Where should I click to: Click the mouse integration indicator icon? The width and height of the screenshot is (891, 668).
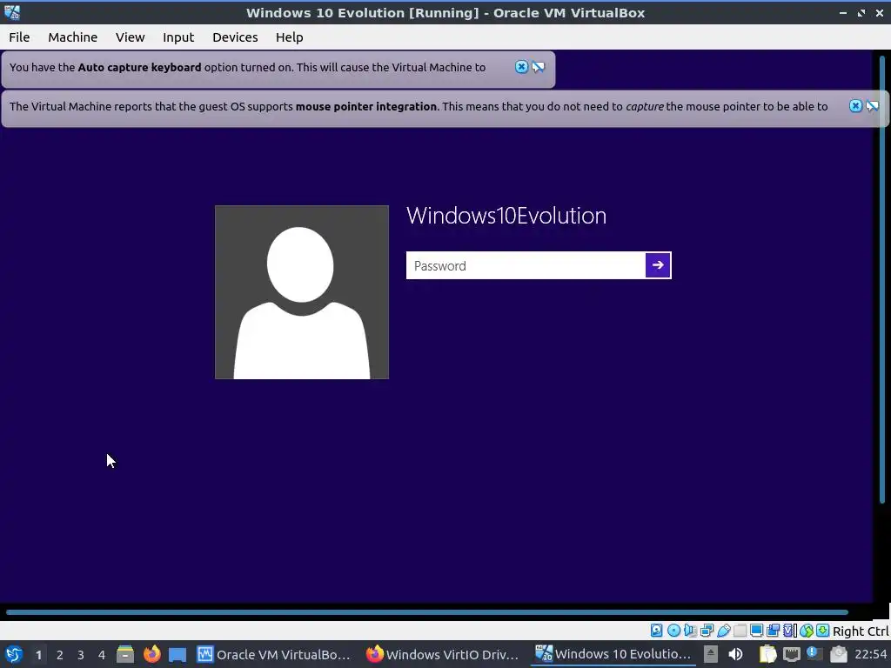click(x=807, y=631)
